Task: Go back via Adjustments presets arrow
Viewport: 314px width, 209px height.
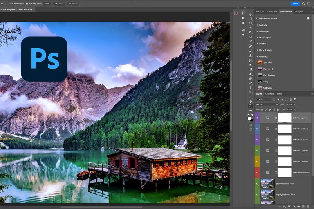Action: pyautogui.click(x=257, y=18)
